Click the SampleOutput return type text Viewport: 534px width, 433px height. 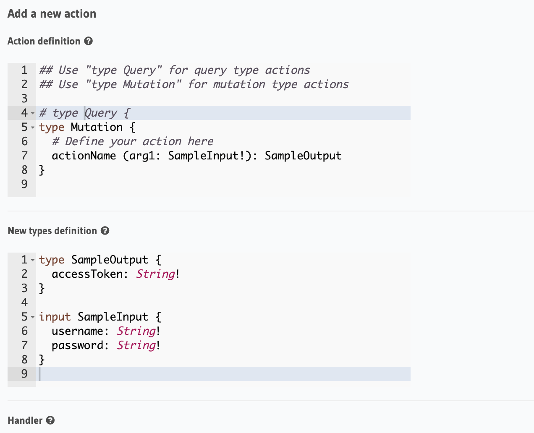click(x=303, y=155)
